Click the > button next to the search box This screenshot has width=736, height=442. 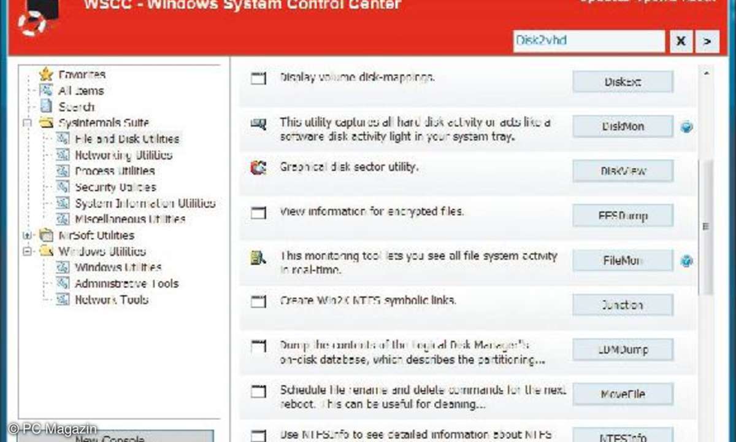point(708,41)
